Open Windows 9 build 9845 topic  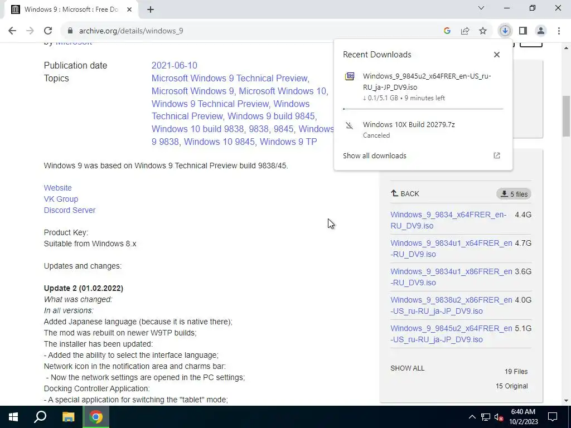coord(271,116)
